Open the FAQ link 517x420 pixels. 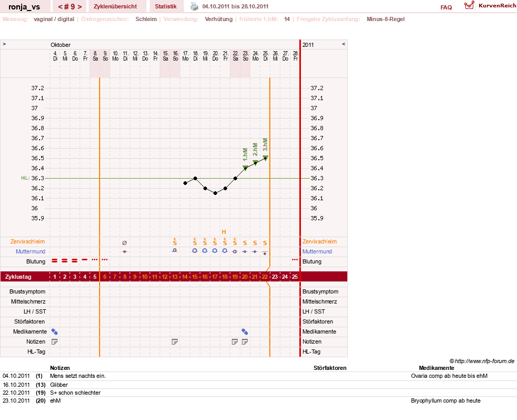(446, 7)
